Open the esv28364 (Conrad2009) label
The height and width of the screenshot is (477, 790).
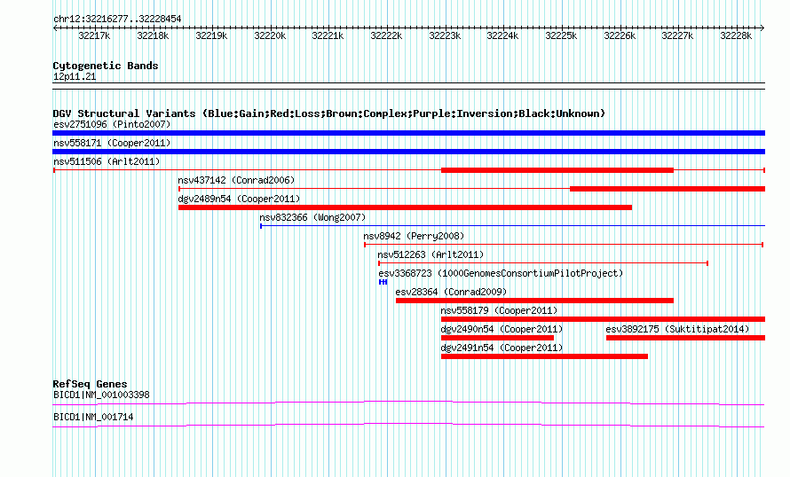point(451,292)
